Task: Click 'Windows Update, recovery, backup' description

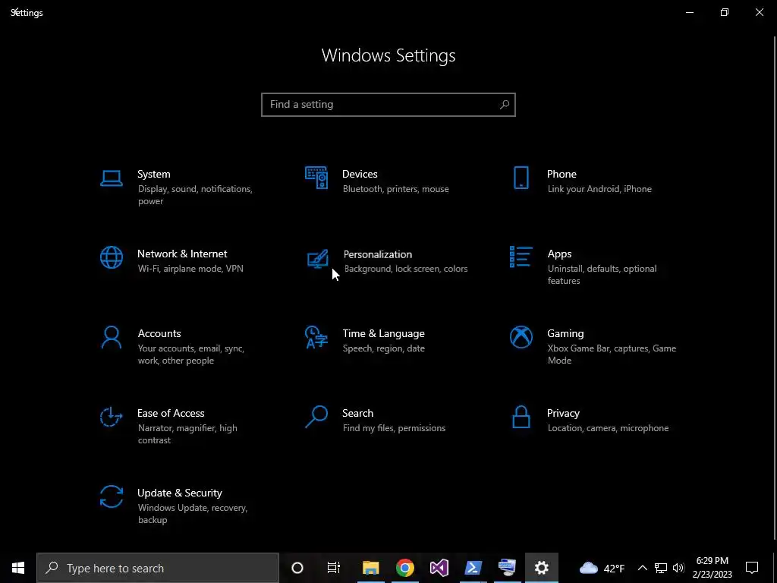Action: tap(192, 514)
